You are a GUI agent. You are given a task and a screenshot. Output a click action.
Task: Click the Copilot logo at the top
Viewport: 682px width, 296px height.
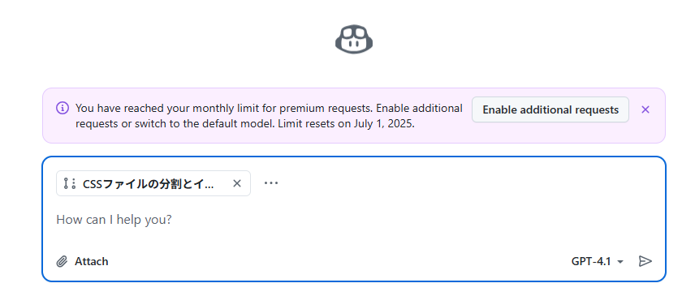click(x=354, y=39)
